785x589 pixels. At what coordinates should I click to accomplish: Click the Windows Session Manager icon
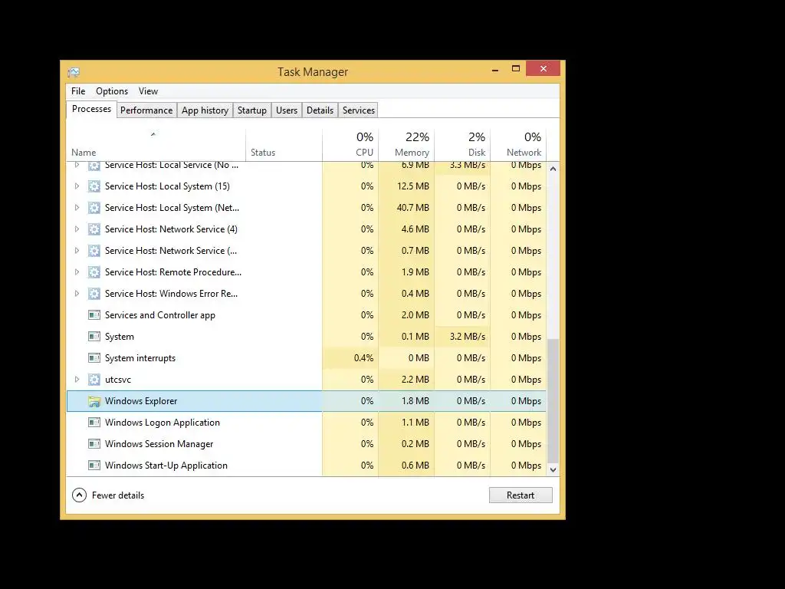[x=94, y=444]
